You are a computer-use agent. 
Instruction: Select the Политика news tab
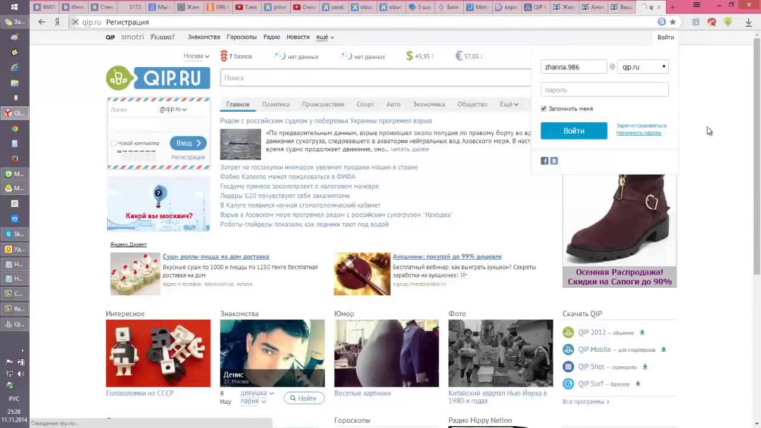pyautogui.click(x=276, y=104)
